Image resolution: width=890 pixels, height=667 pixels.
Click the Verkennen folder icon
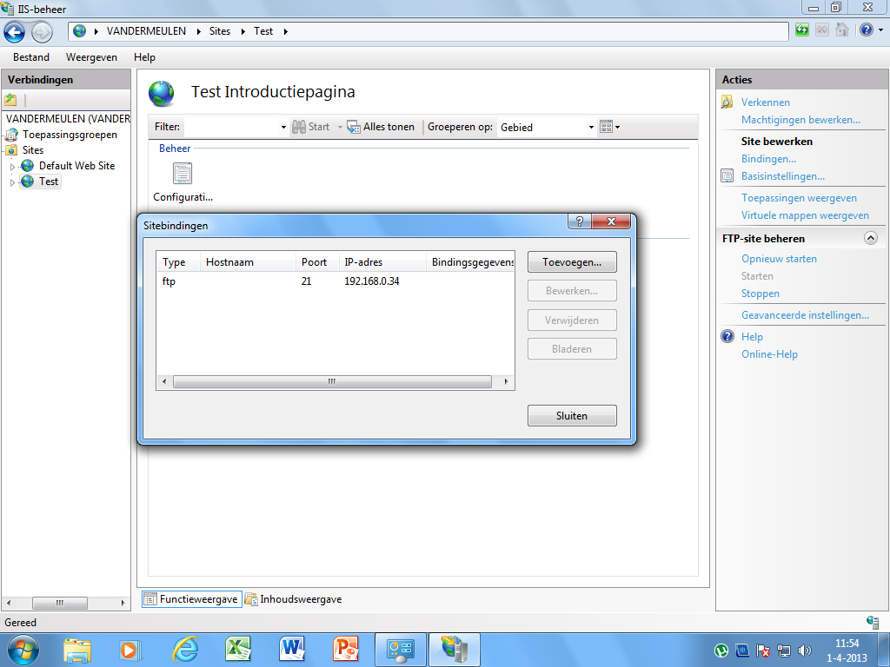pyautogui.click(x=727, y=102)
